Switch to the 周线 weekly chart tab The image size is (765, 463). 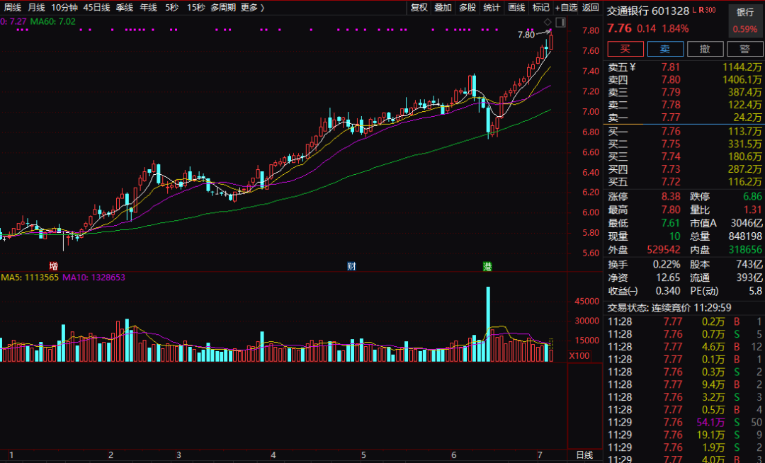[13, 8]
